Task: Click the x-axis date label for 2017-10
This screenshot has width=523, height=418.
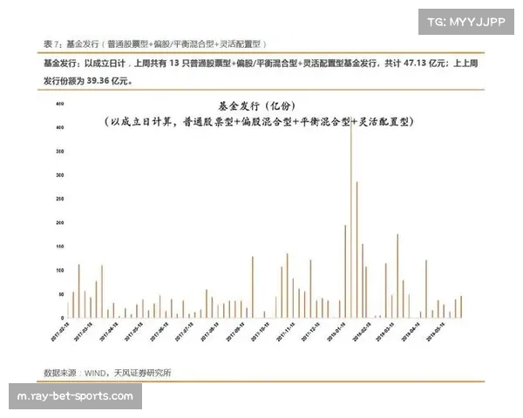Action: pyautogui.click(x=260, y=332)
